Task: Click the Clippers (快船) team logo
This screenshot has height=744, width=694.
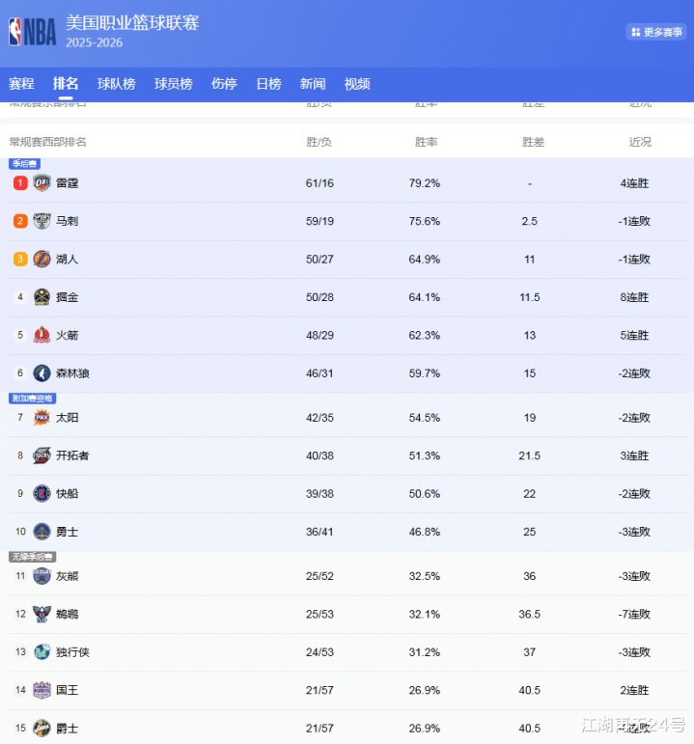Action: tap(42, 493)
